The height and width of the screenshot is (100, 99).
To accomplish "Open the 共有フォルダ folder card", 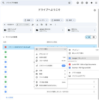I will pos(18,30).
